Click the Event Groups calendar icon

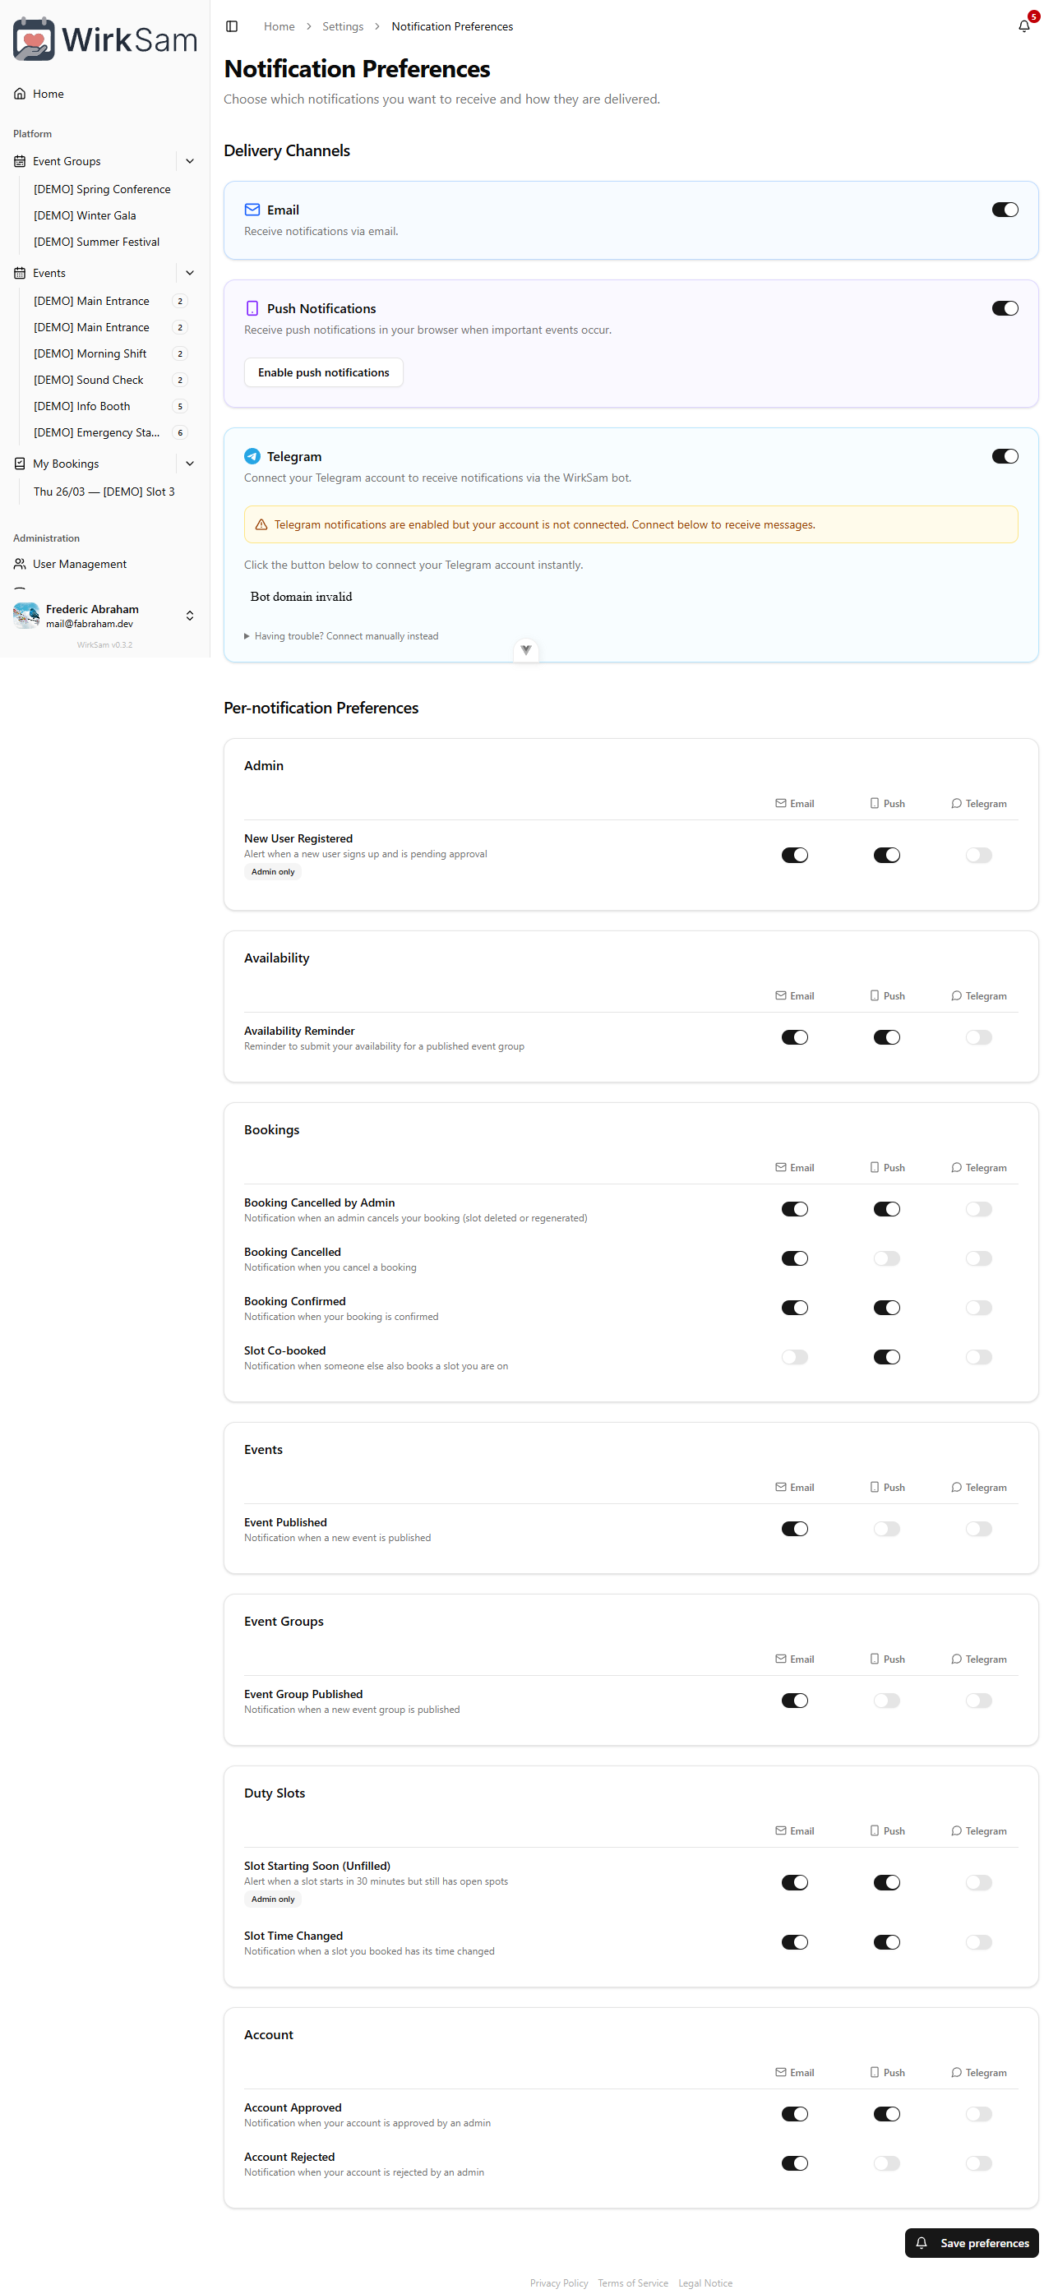pyautogui.click(x=20, y=161)
